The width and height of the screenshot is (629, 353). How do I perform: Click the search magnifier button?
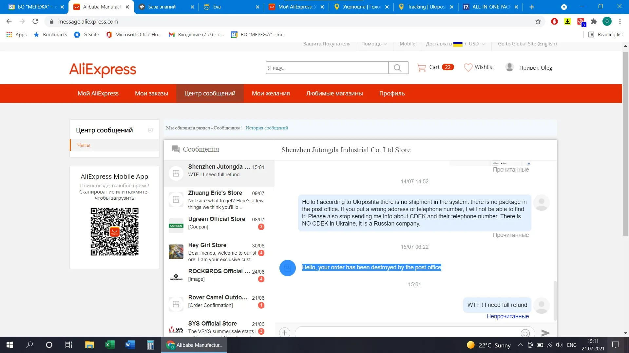pos(398,68)
